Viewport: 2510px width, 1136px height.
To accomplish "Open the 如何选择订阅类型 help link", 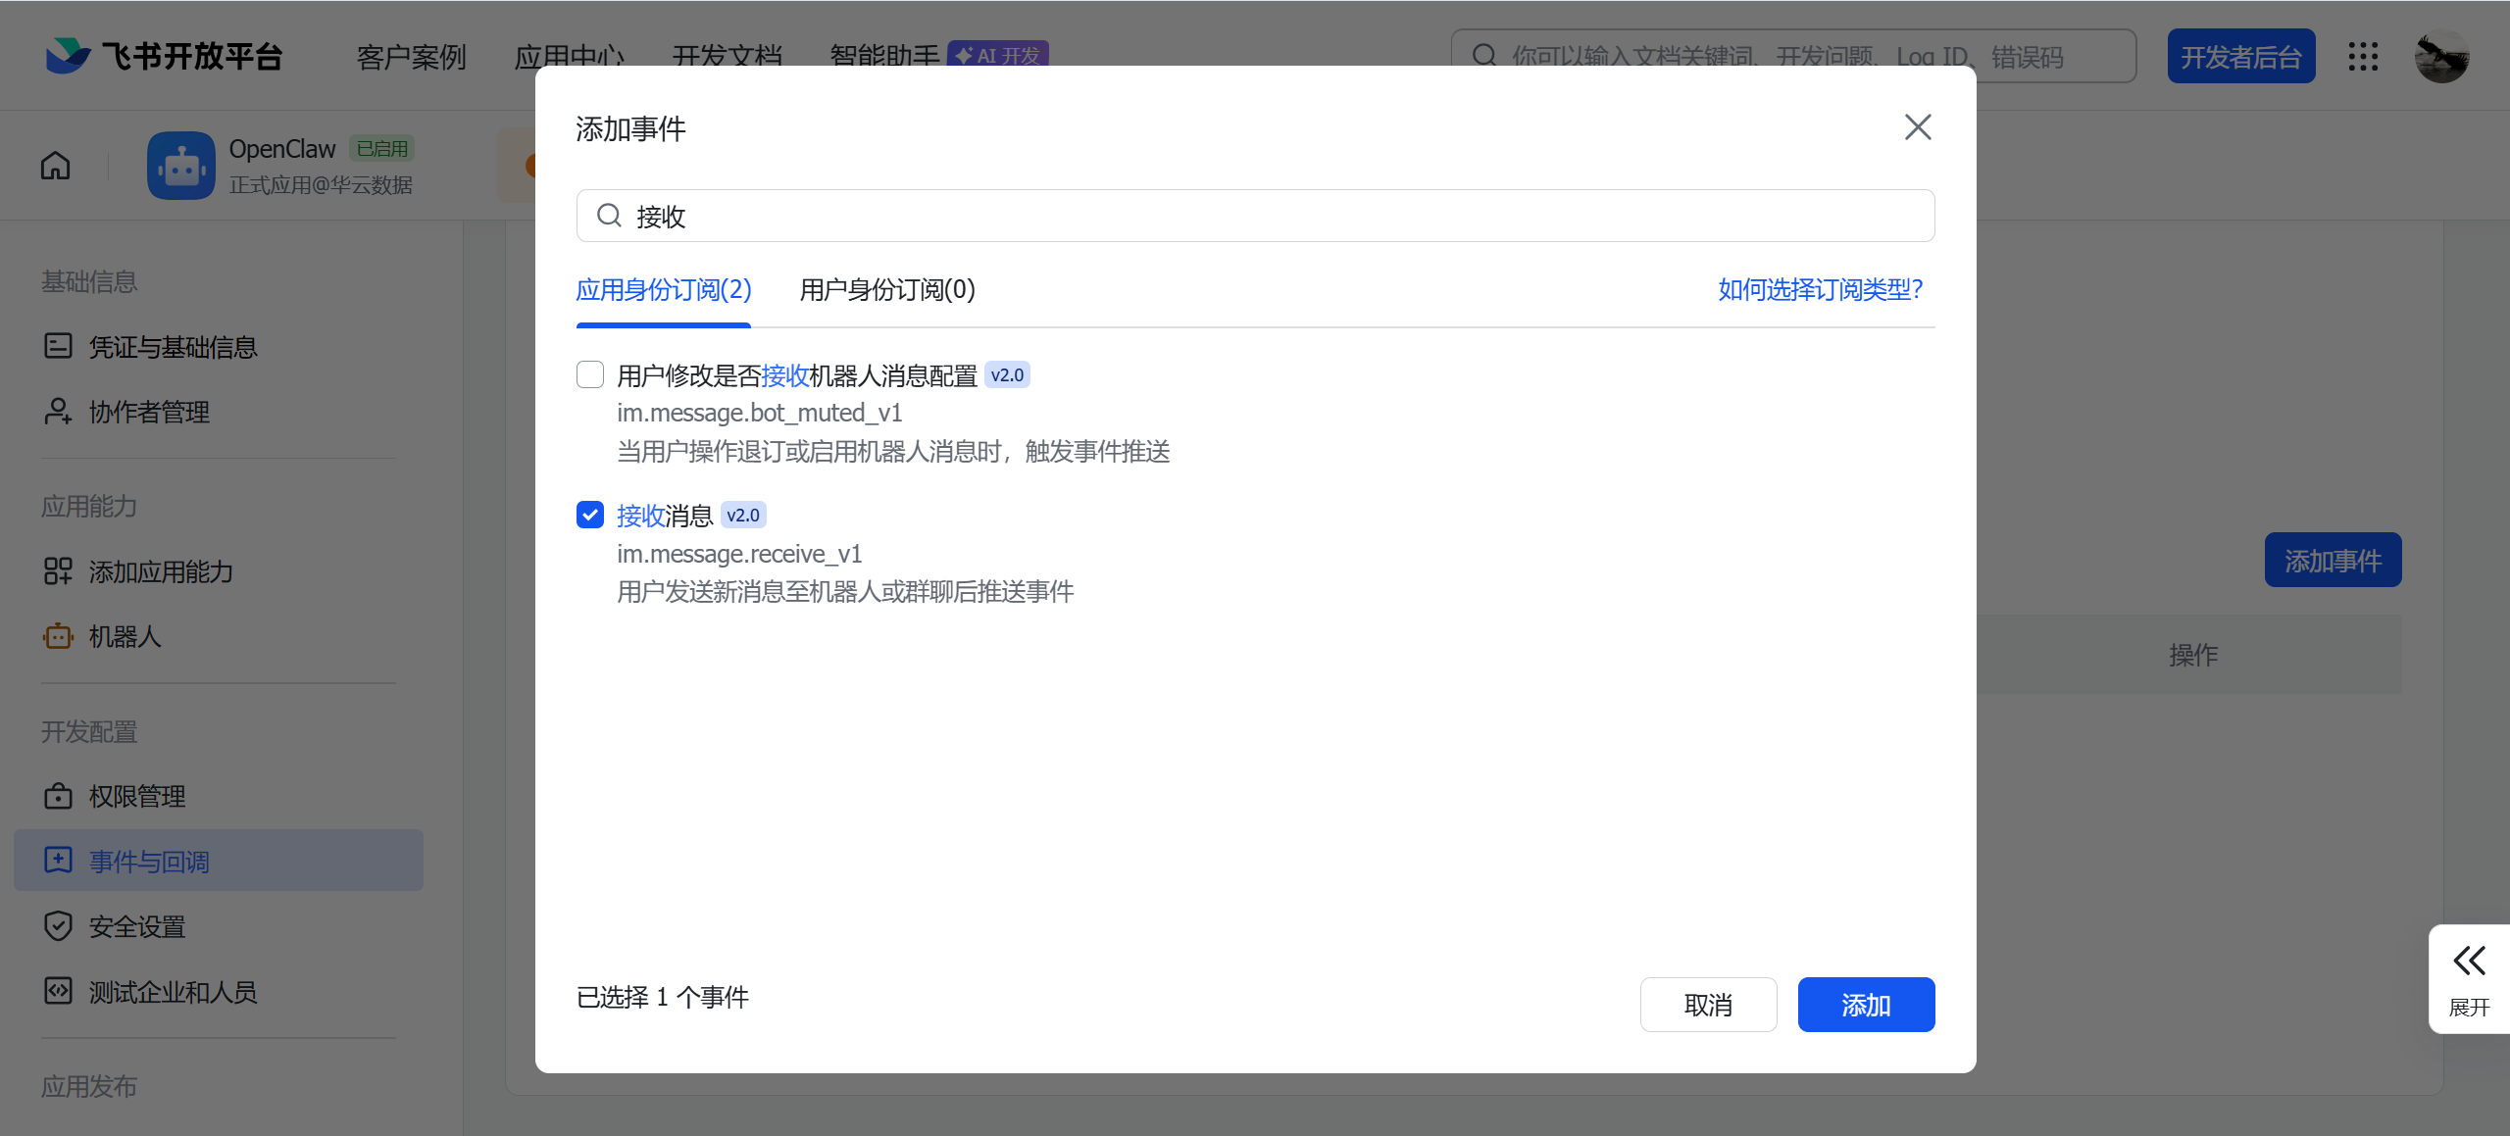I will coord(1819,290).
